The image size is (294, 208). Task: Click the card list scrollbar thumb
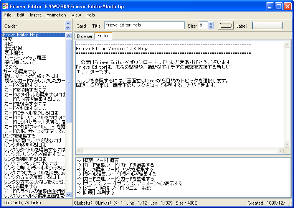tap(69, 81)
